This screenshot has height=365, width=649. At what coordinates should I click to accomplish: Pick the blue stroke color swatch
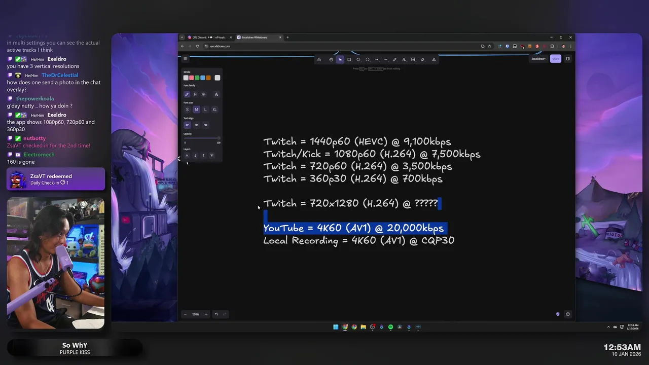click(x=202, y=78)
